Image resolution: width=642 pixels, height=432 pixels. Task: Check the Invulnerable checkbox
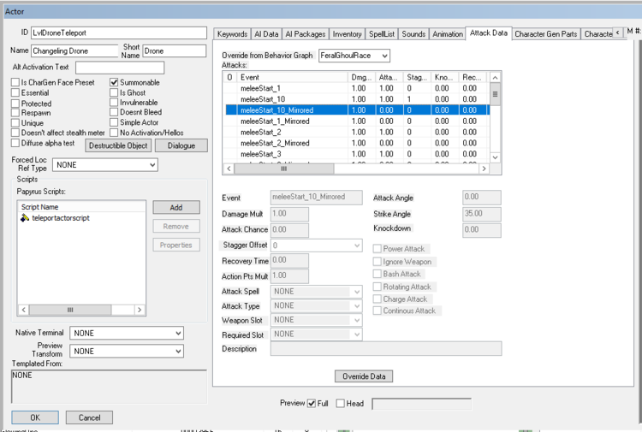point(114,103)
